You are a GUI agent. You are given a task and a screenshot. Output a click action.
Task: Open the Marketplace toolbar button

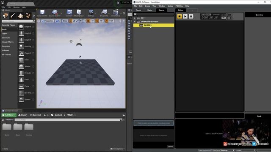[x=79, y=13]
